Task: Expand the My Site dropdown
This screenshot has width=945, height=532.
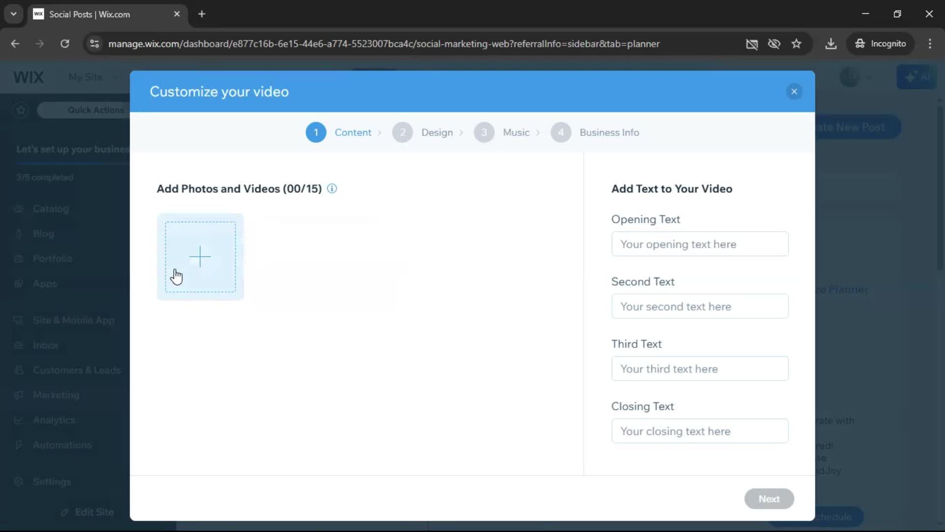Action: 94,77
